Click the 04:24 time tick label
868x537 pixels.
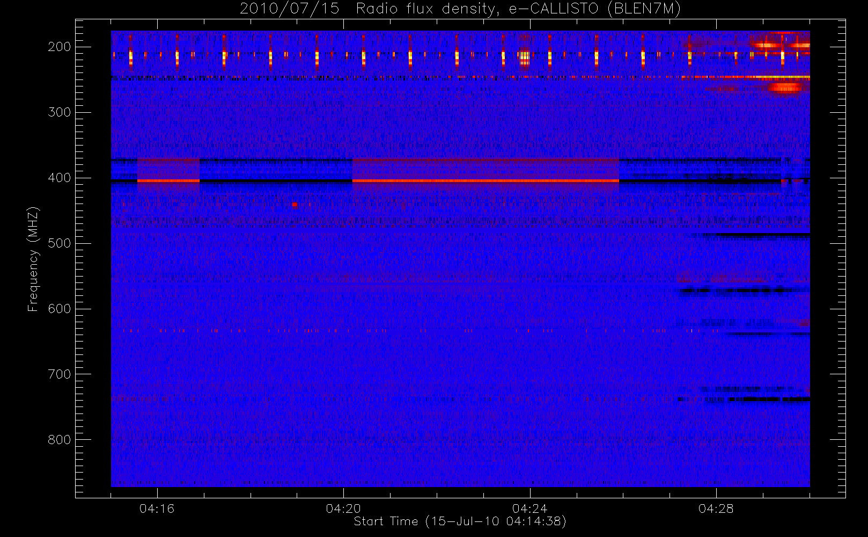(x=529, y=509)
